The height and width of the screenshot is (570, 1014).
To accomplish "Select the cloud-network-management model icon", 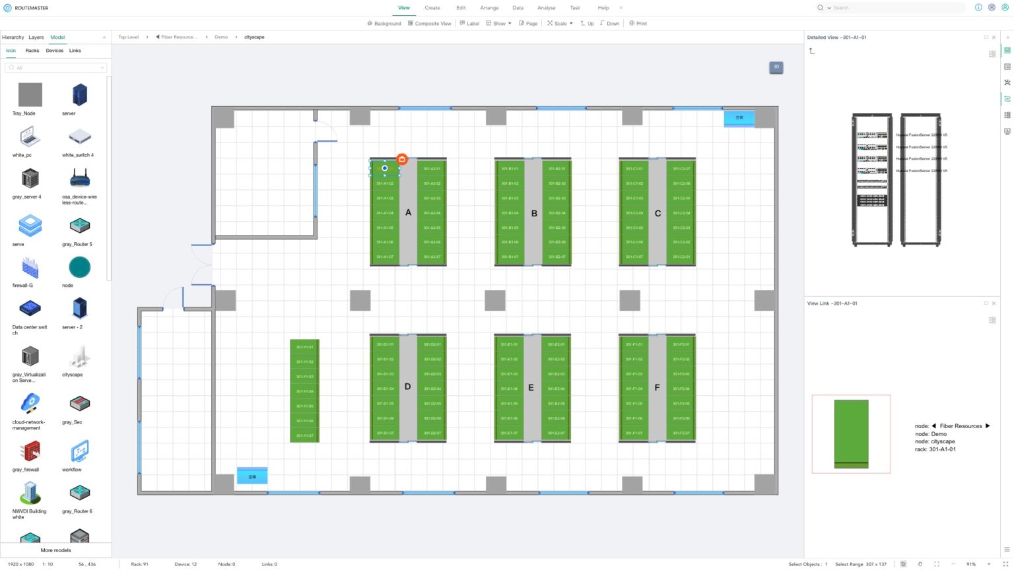I will point(30,403).
